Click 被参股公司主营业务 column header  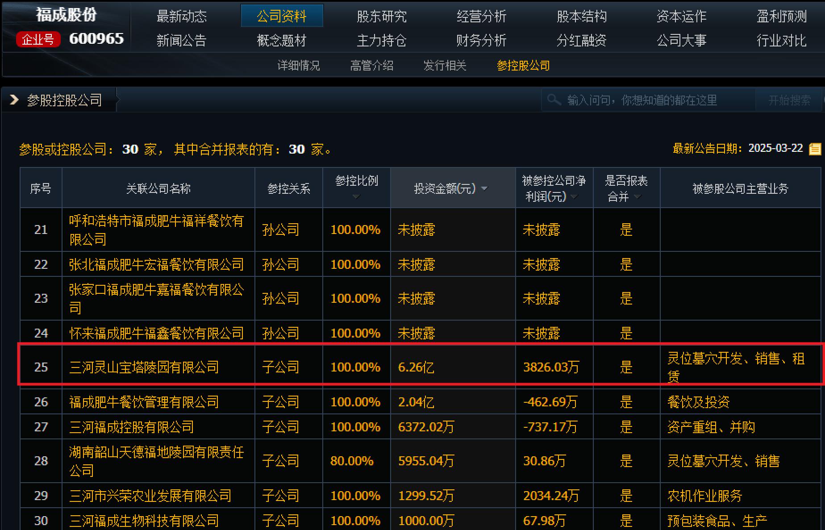(x=741, y=188)
